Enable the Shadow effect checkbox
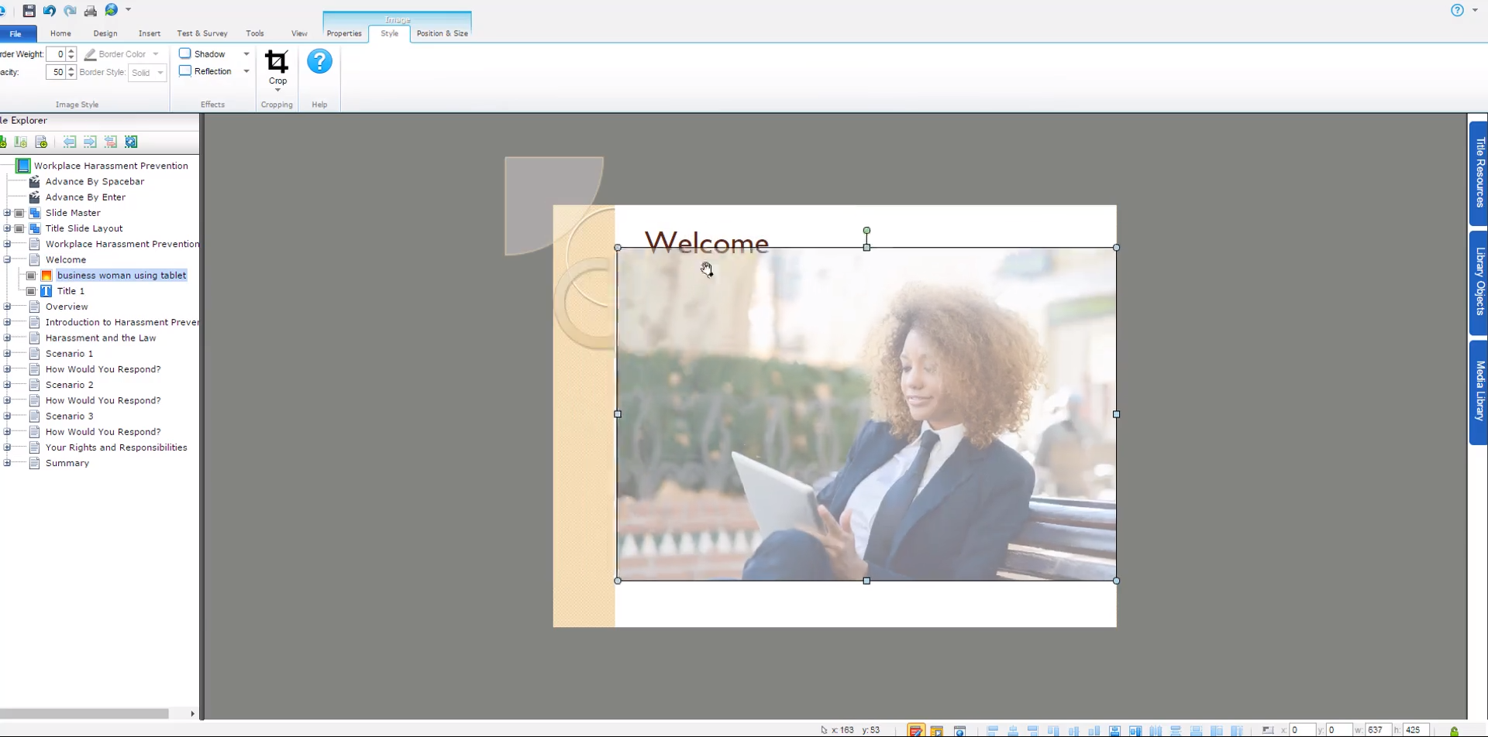 point(185,53)
